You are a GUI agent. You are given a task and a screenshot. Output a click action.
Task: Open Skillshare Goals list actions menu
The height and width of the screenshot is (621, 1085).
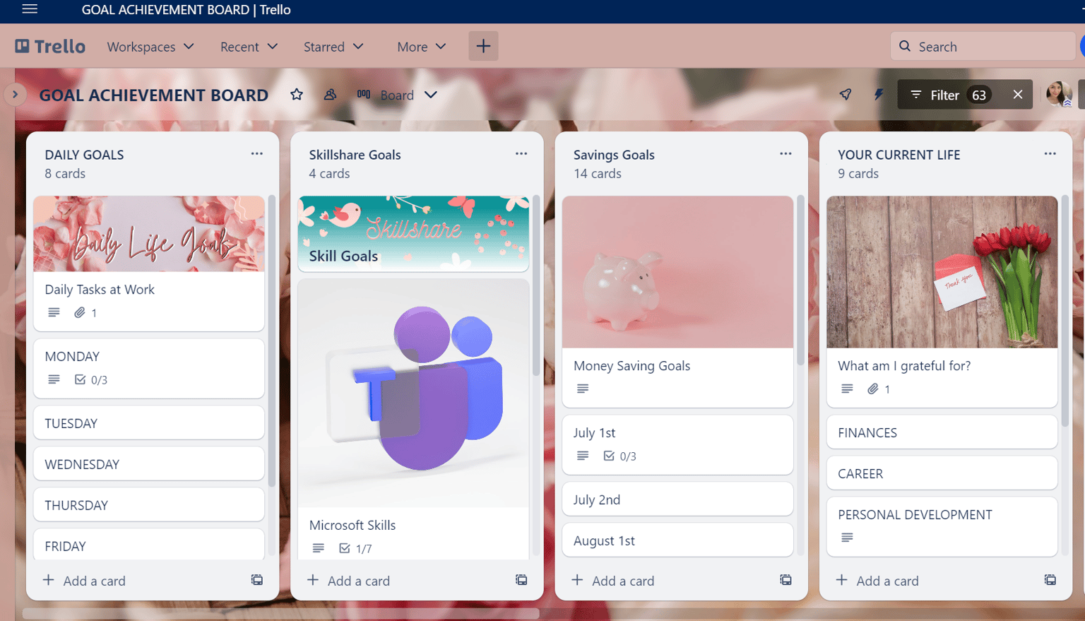tap(521, 153)
